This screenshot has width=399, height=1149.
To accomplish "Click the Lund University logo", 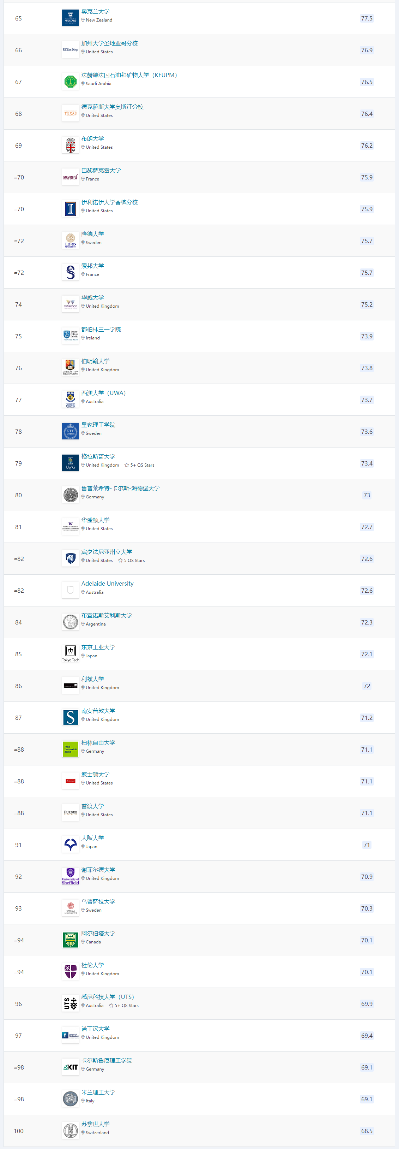I will click(x=70, y=241).
